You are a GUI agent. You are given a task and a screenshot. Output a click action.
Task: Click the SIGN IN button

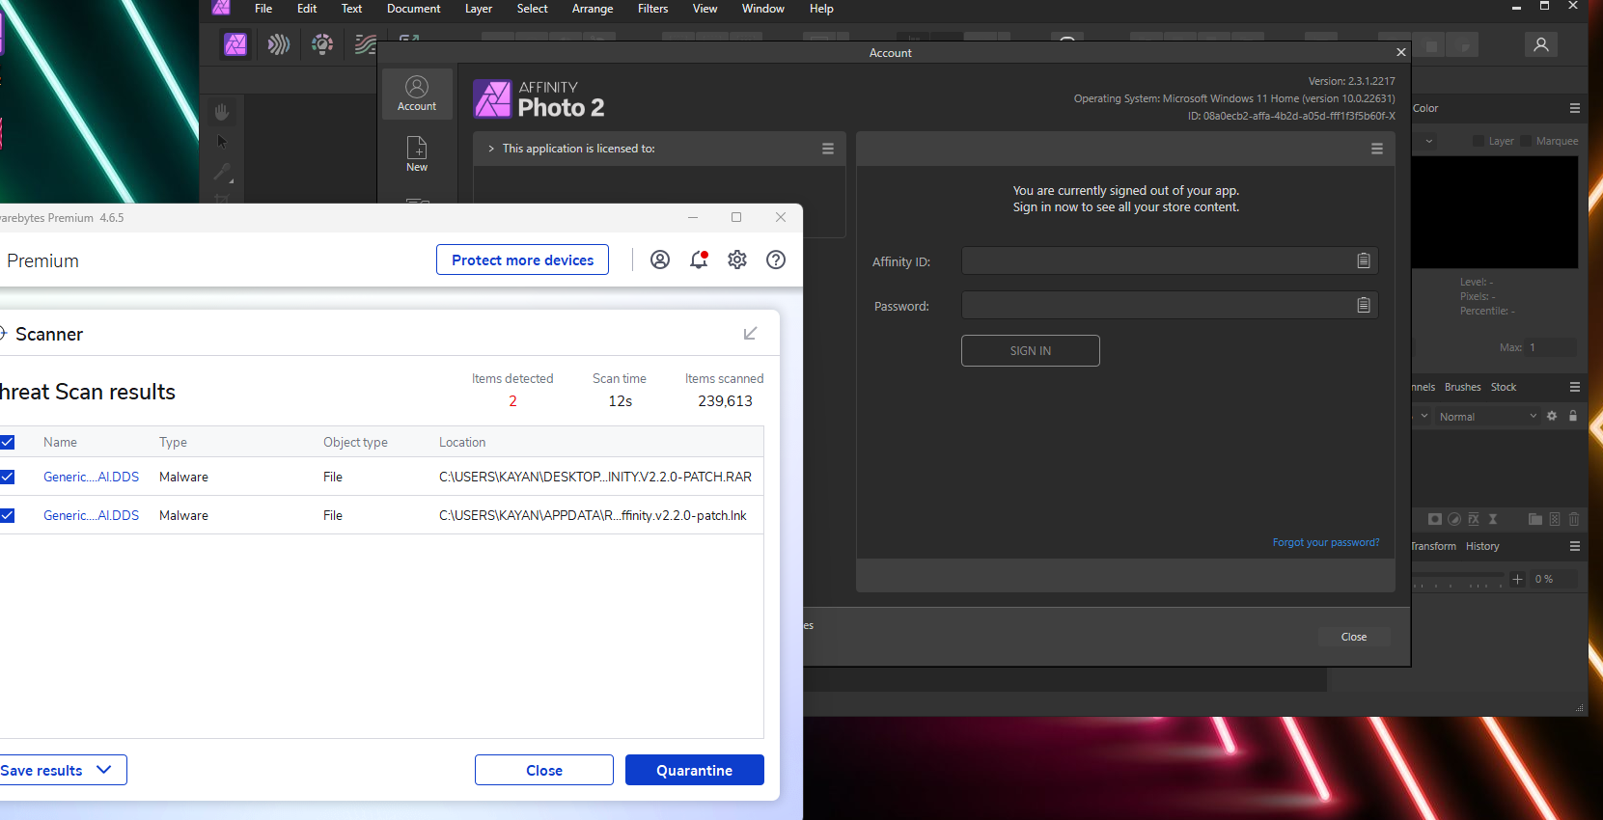1031,350
